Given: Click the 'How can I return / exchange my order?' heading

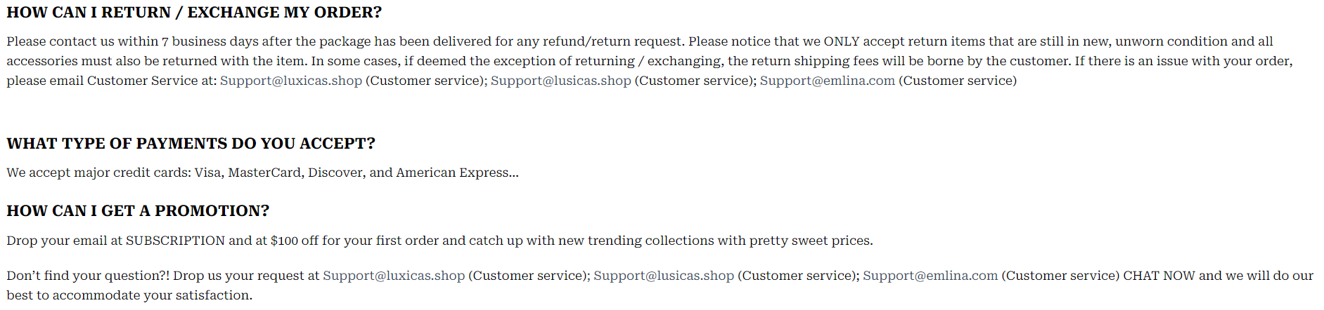Looking at the screenshot, I should (x=194, y=13).
